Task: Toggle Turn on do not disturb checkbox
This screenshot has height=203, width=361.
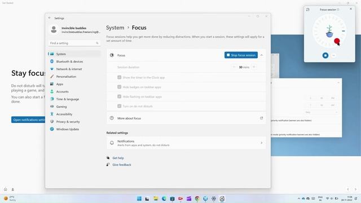Action: 119,106
